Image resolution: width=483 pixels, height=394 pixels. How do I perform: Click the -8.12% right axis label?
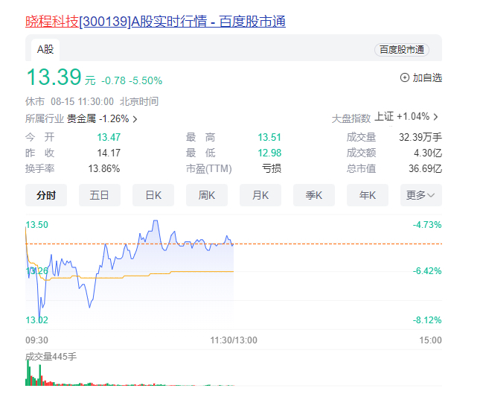click(x=427, y=320)
